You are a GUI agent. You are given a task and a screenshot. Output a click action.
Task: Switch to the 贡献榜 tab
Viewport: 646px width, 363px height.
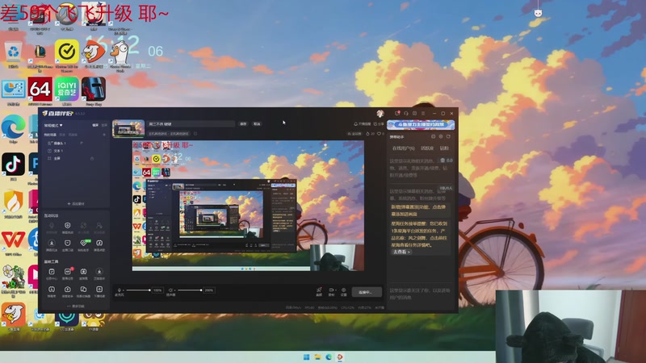(x=427, y=148)
